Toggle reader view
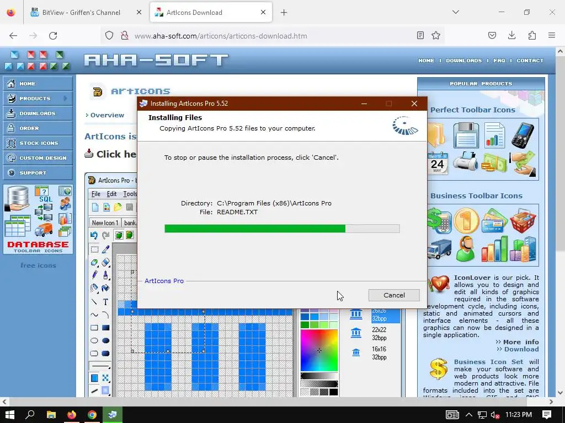The image size is (565, 423). pyautogui.click(x=420, y=35)
